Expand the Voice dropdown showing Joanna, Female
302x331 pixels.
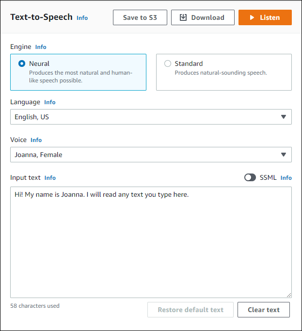coord(150,155)
